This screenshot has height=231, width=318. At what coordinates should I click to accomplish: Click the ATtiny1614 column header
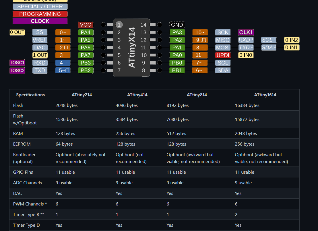click(265, 95)
